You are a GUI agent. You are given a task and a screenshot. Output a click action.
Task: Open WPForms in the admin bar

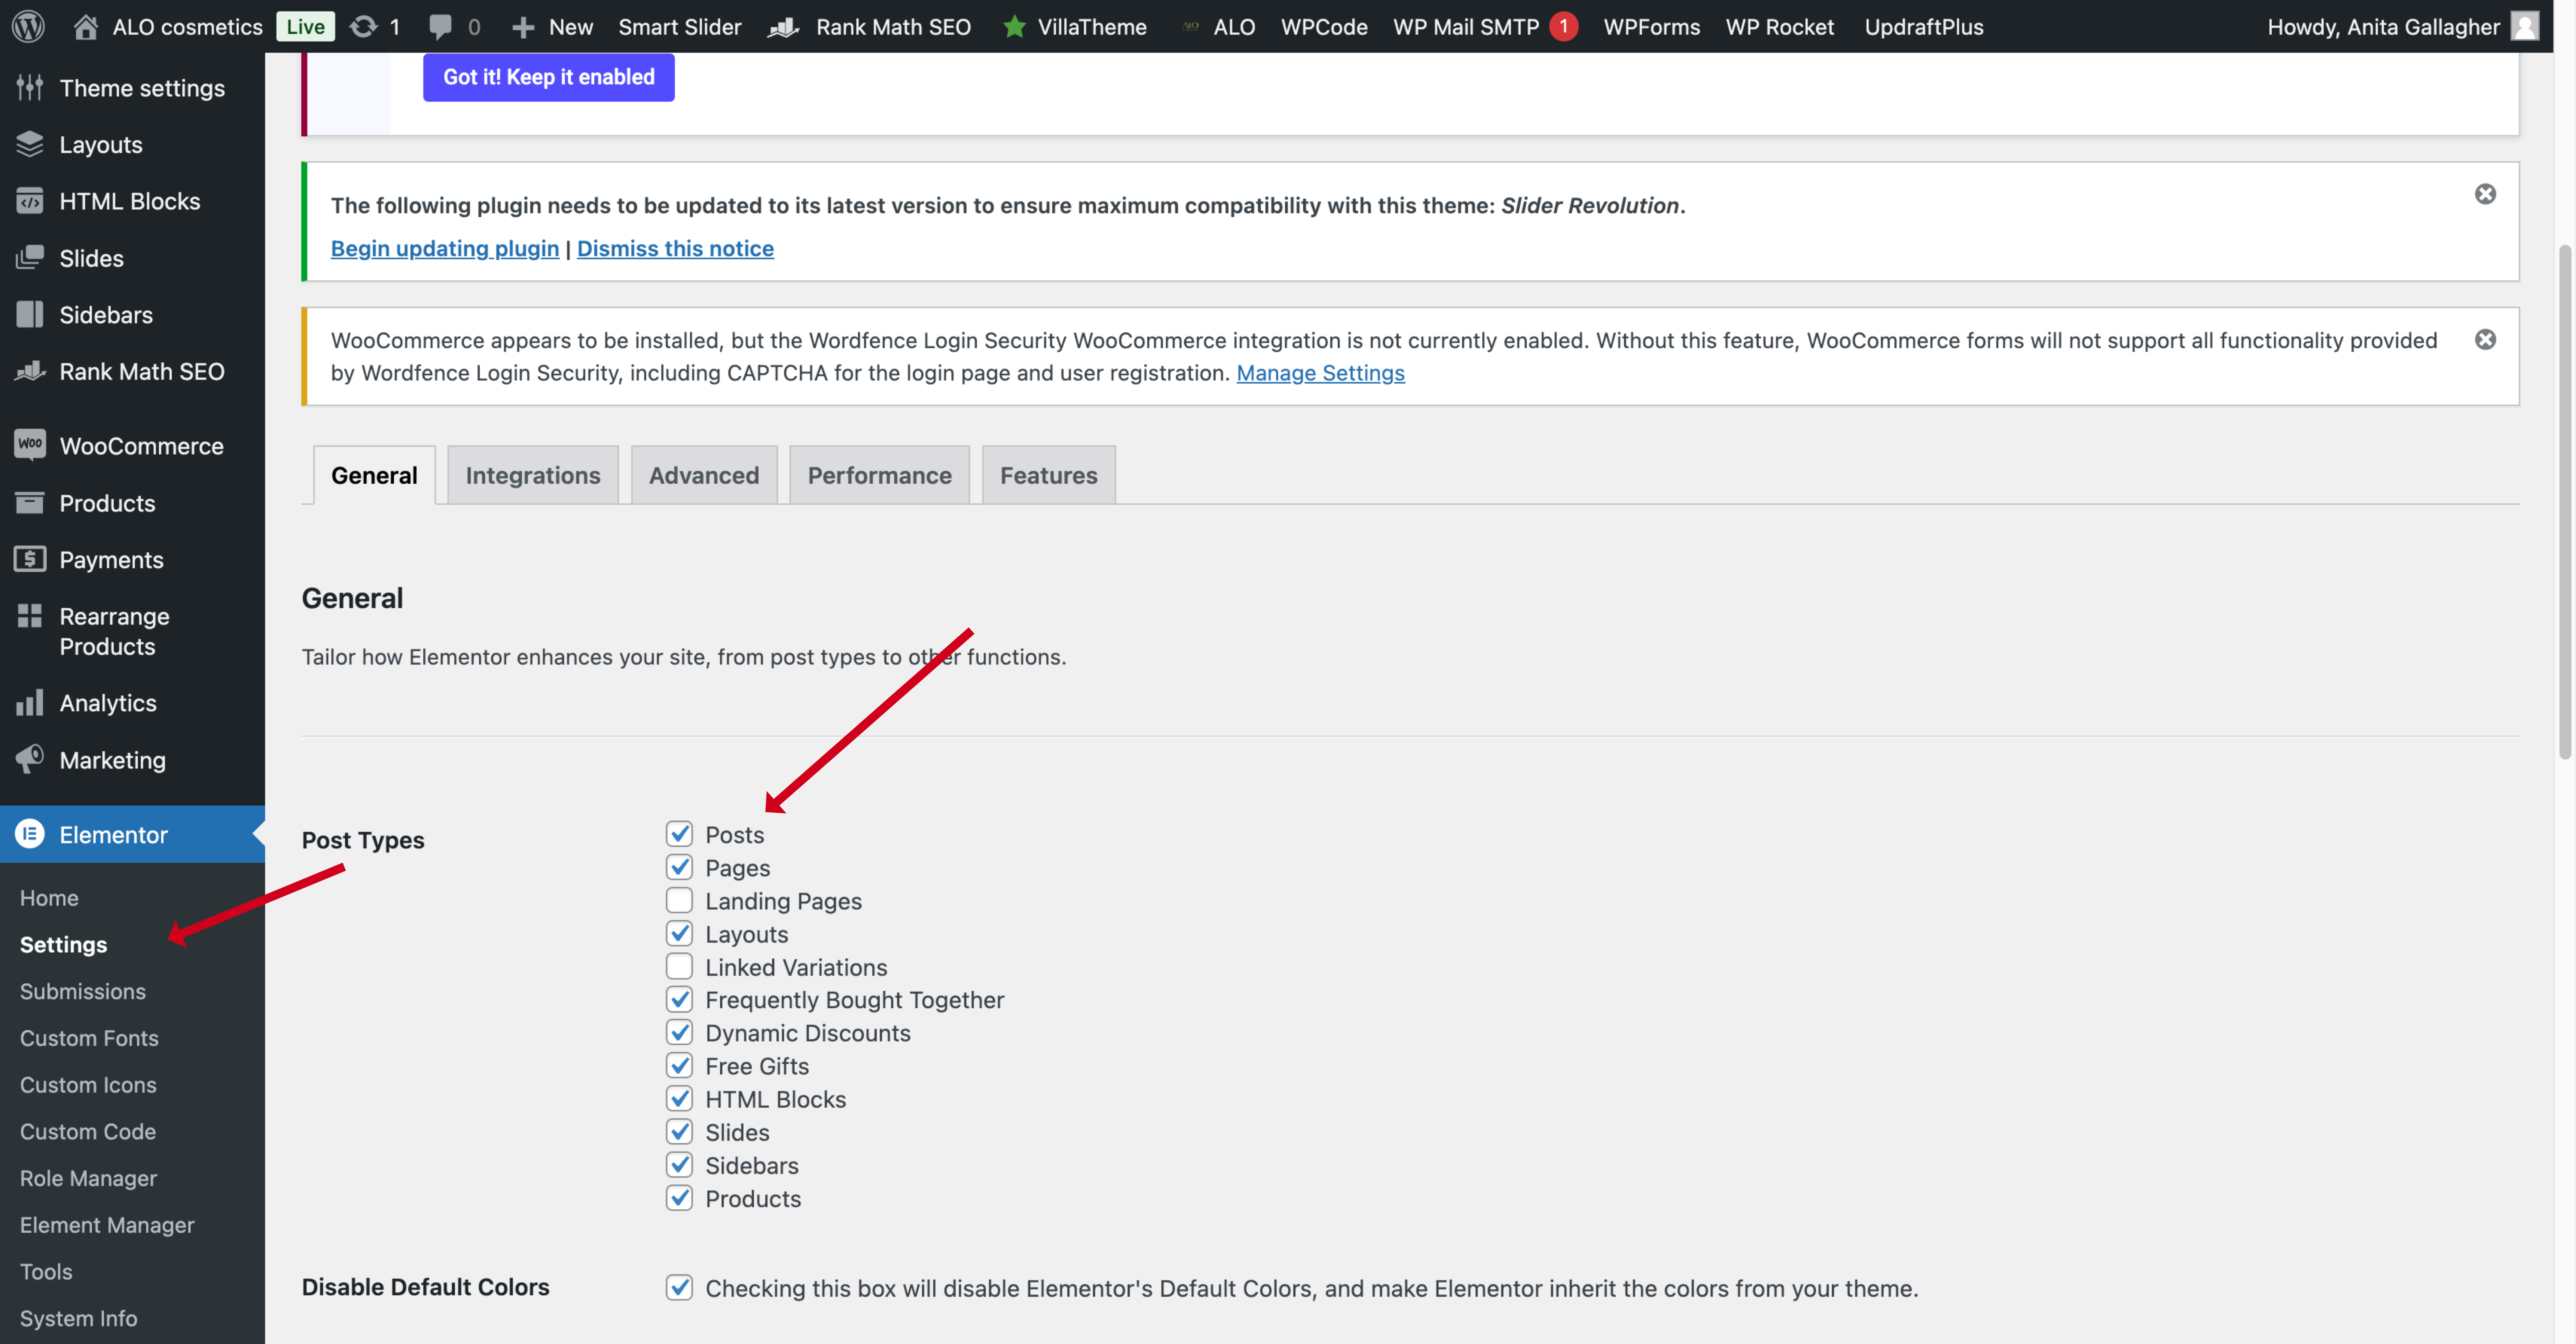point(1652,27)
